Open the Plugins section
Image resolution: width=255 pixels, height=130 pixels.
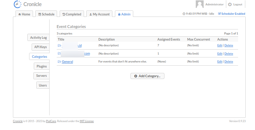(42, 66)
